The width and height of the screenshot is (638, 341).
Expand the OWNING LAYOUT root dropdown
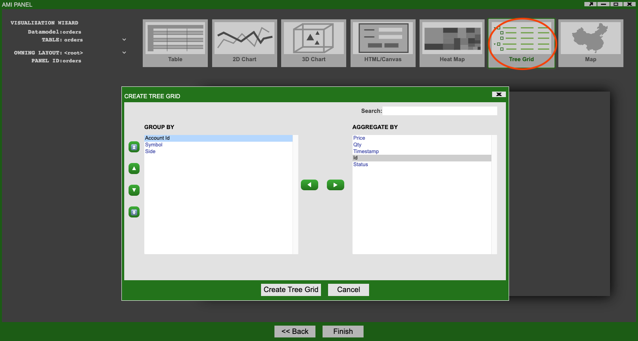[124, 52]
